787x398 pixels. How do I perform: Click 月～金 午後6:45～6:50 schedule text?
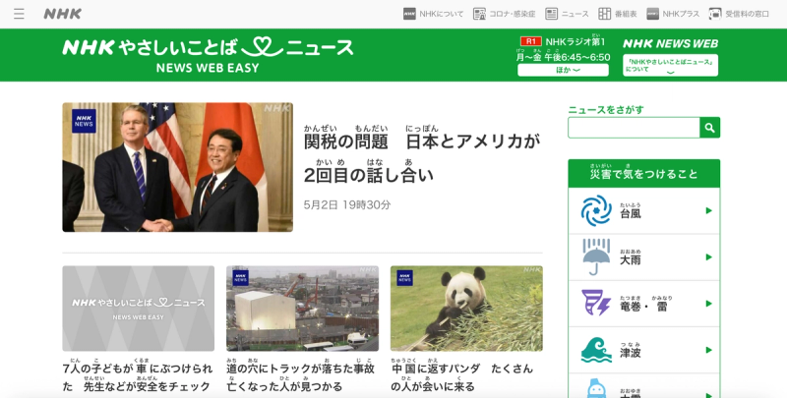point(563,57)
